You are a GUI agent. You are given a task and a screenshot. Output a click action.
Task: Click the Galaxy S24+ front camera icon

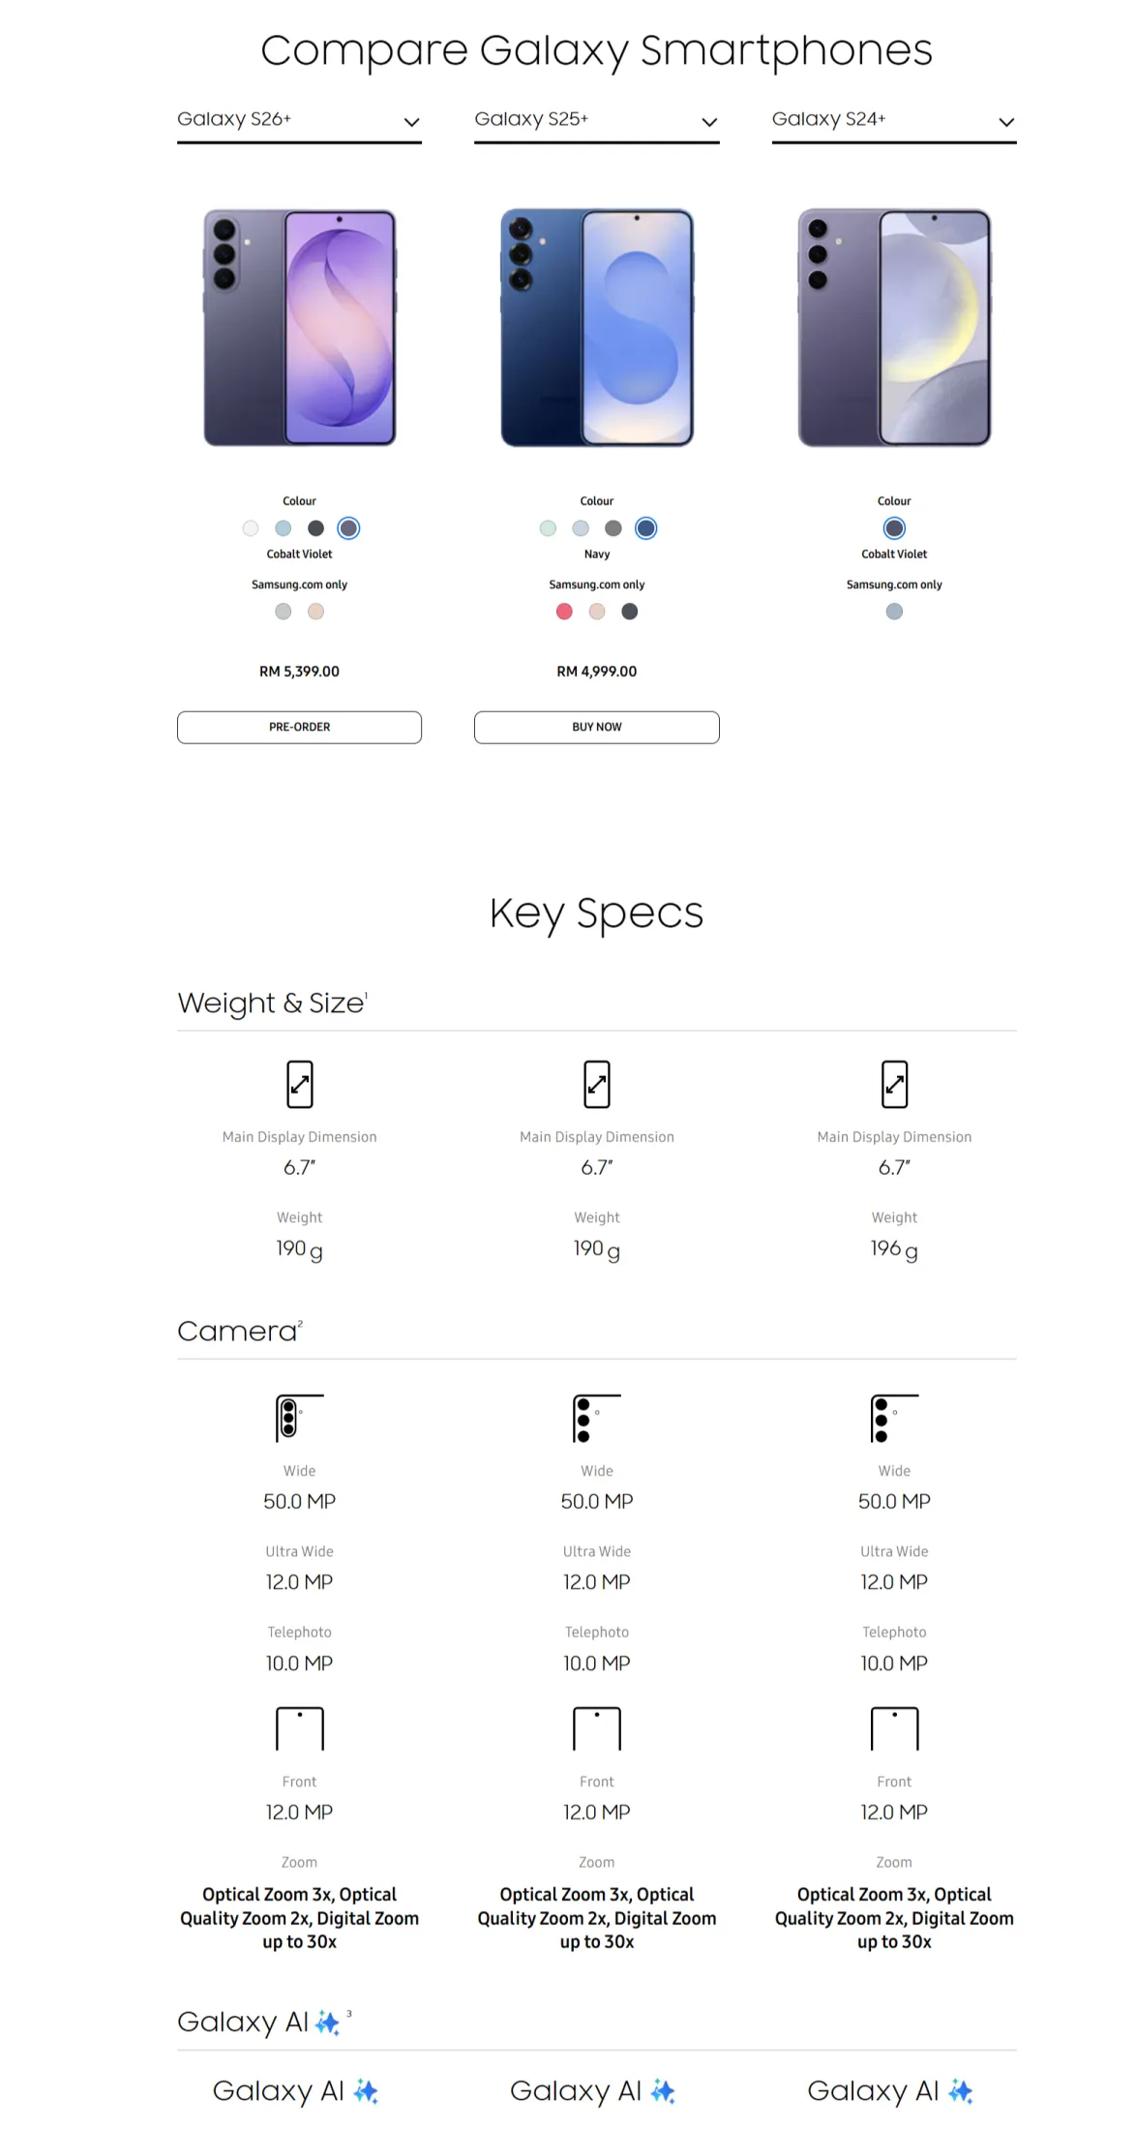[x=894, y=1728]
